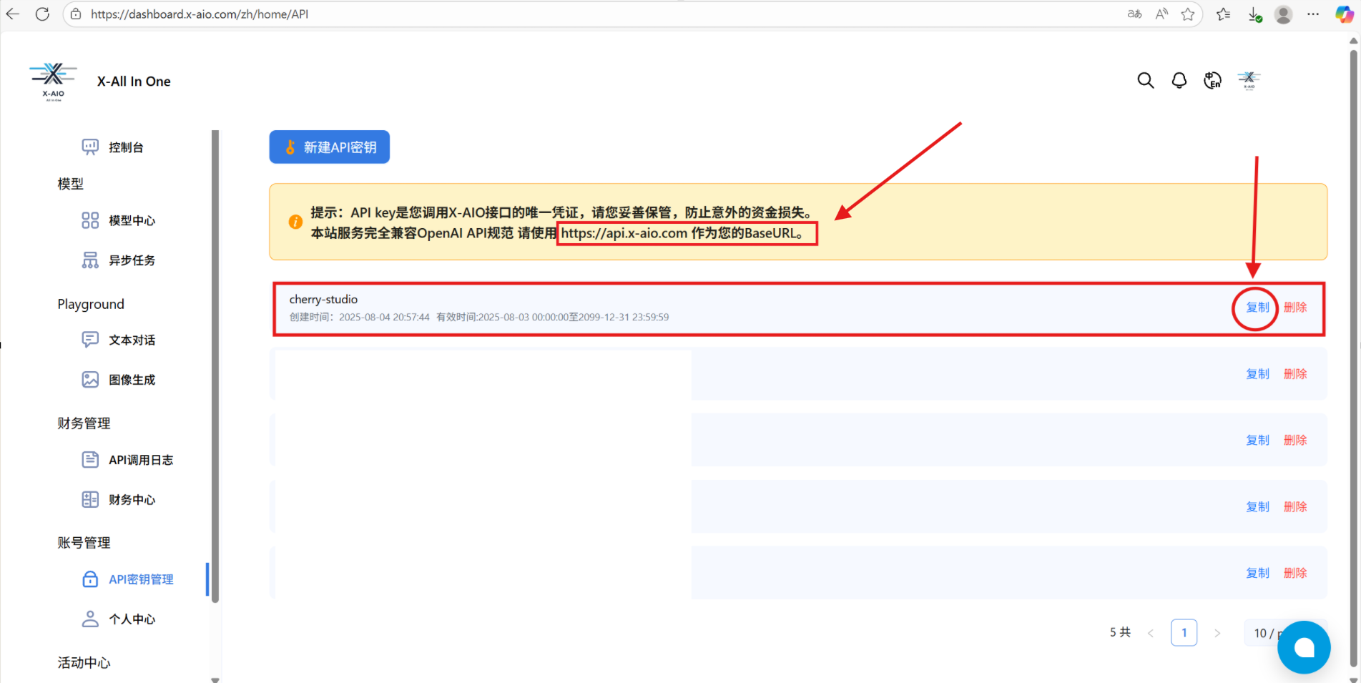The image size is (1361, 683).
Task: Open 异步任务 in the sidebar
Action: (x=118, y=260)
